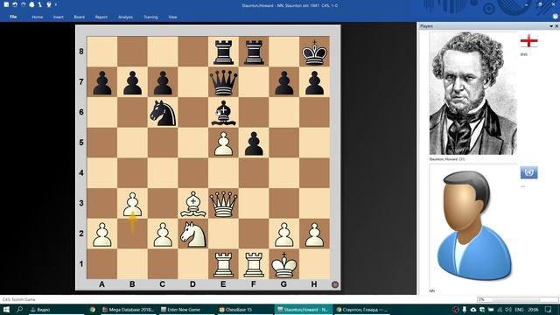Viewport: 560px width, 315px height.
Task: Open the volume control tray icon
Action: pyautogui.click(x=508, y=310)
